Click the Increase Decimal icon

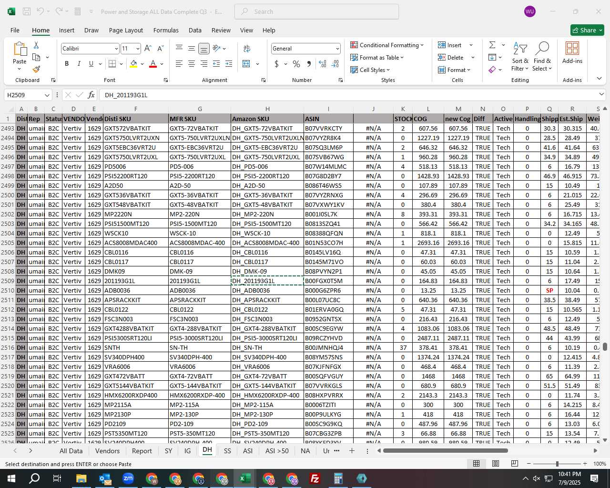point(323,64)
